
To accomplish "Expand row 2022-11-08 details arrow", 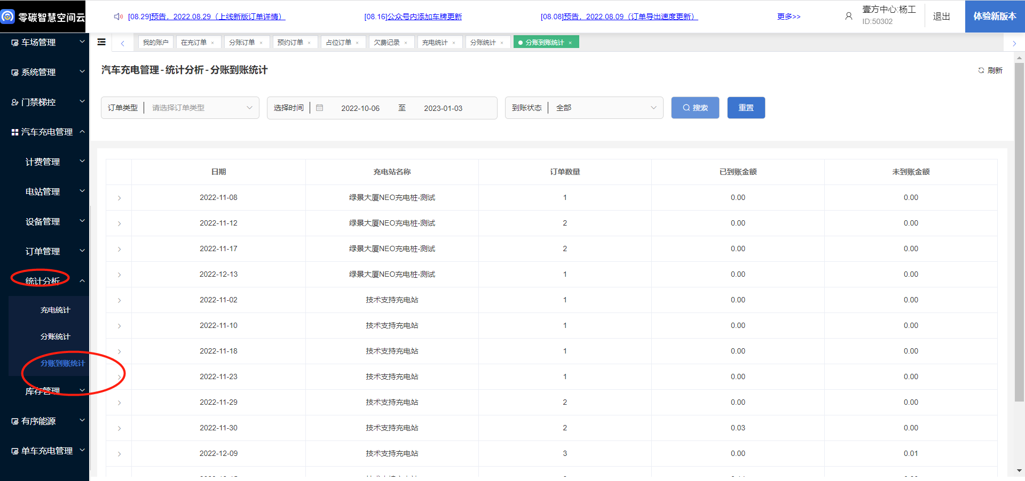I will pyautogui.click(x=119, y=198).
